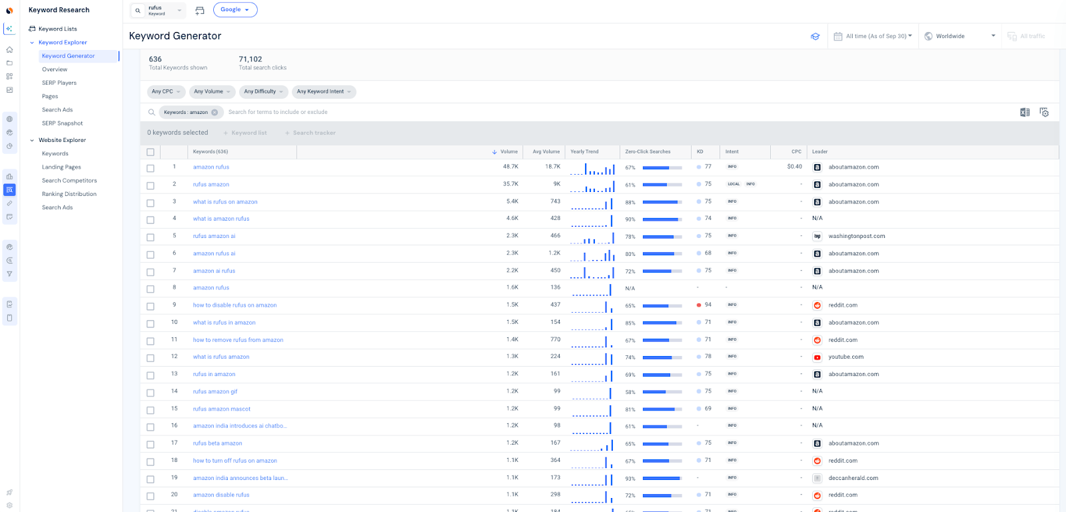
Task: Open the 'rufus amazon mascot' keyword link
Action: pyautogui.click(x=222, y=409)
